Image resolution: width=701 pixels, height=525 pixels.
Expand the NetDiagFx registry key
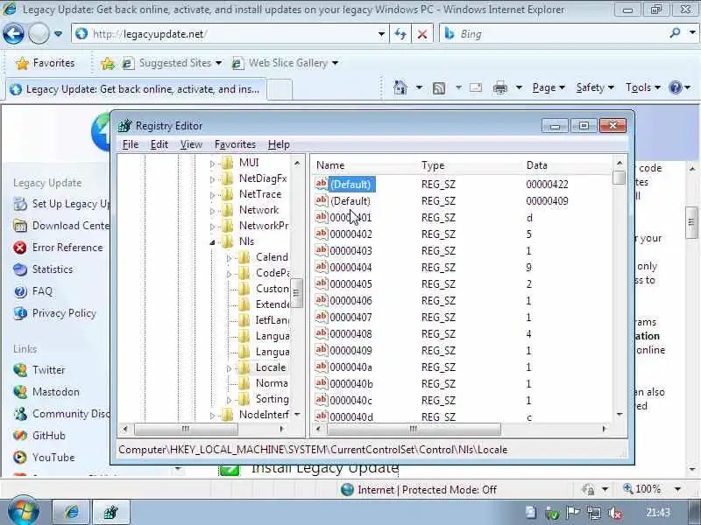(x=212, y=179)
